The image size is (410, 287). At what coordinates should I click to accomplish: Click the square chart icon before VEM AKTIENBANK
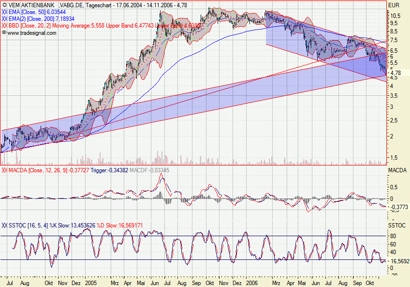pos(4,5)
